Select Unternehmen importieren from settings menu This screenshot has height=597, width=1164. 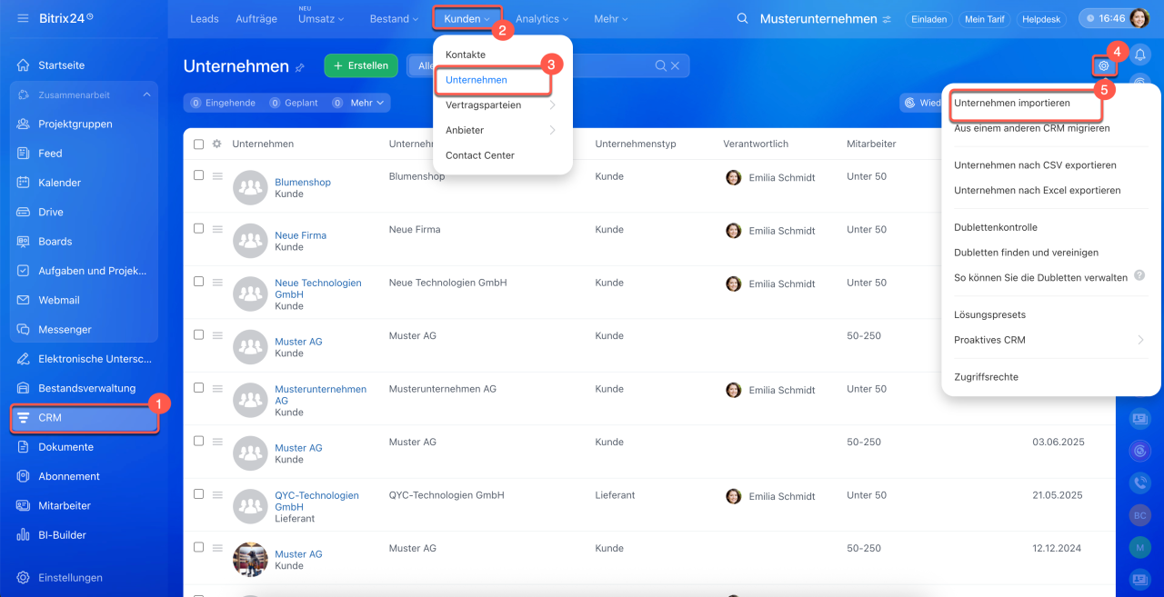pyautogui.click(x=1011, y=104)
